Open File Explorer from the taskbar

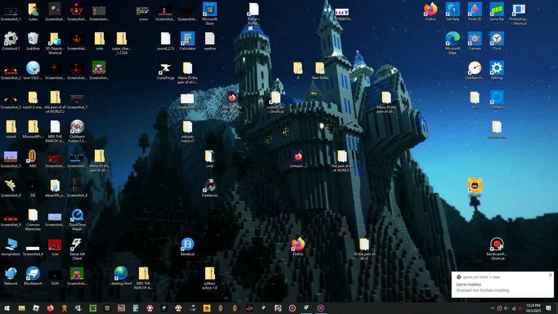pos(22,308)
